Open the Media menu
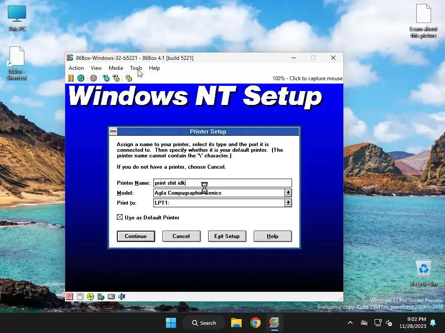Image resolution: width=445 pixels, height=333 pixels. coord(116,68)
